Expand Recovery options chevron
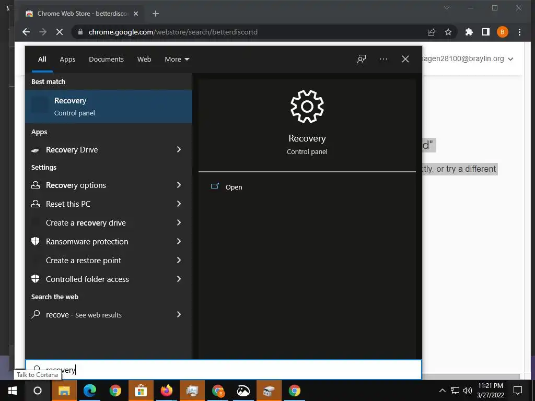 pyautogui.click(x=179, y=185)
